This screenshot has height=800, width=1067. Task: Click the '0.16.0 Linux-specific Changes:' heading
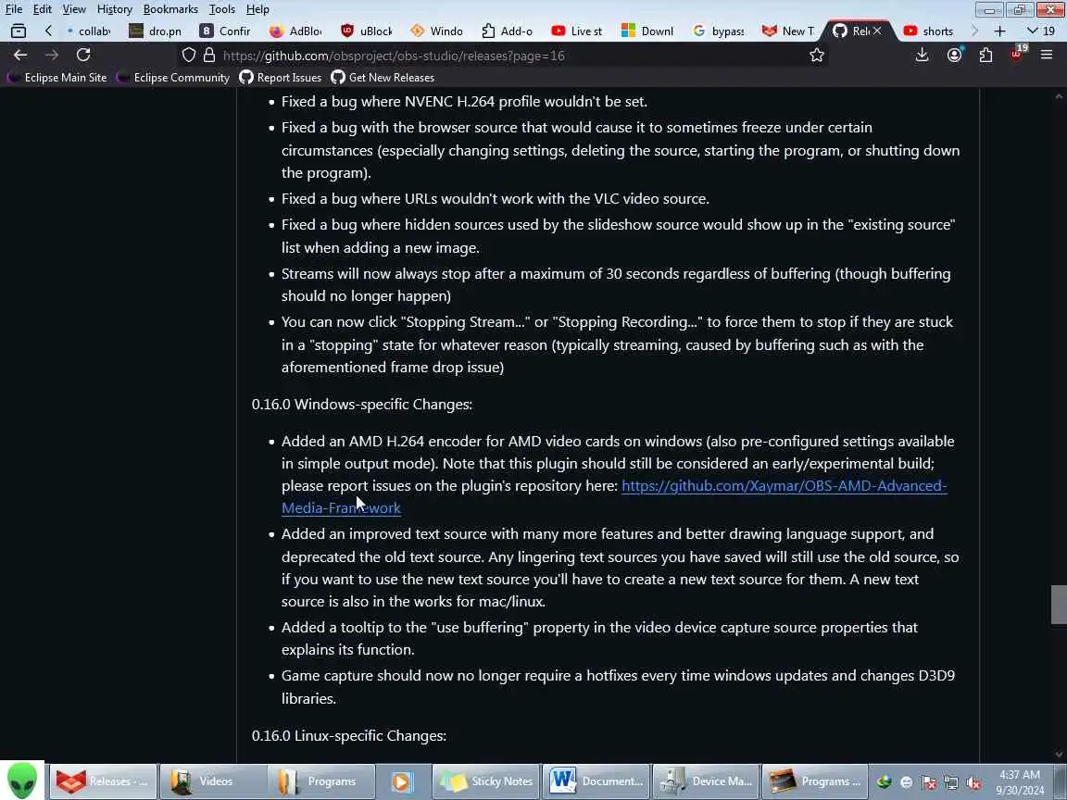[x=349, y=736]
